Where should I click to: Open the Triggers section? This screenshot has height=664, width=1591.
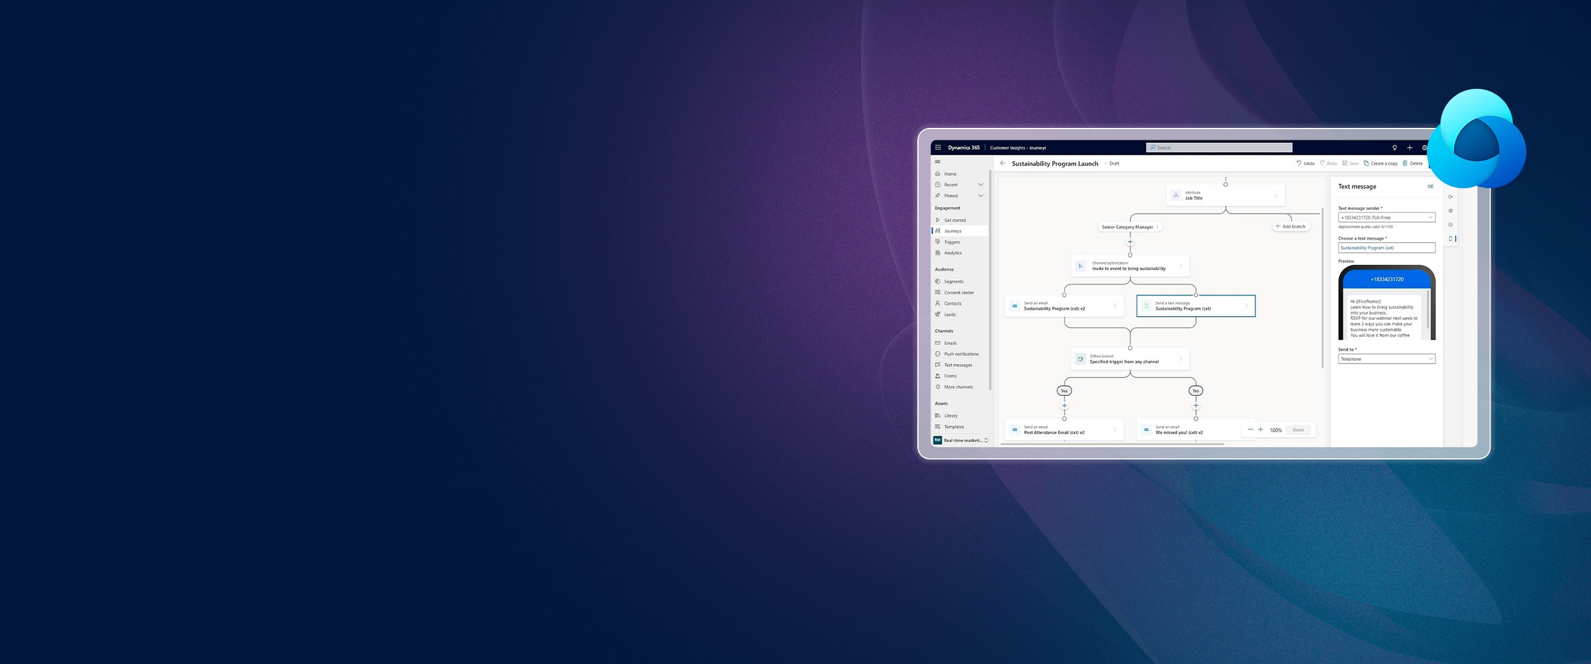[951, 242]
